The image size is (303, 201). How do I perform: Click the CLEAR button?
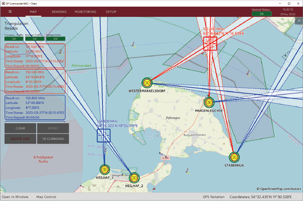pos(20,128)
